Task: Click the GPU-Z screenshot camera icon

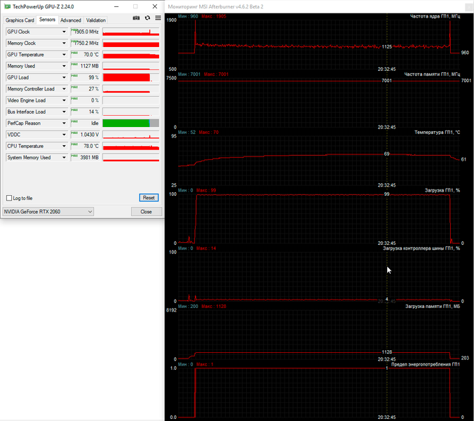Action: pos(136,18)
